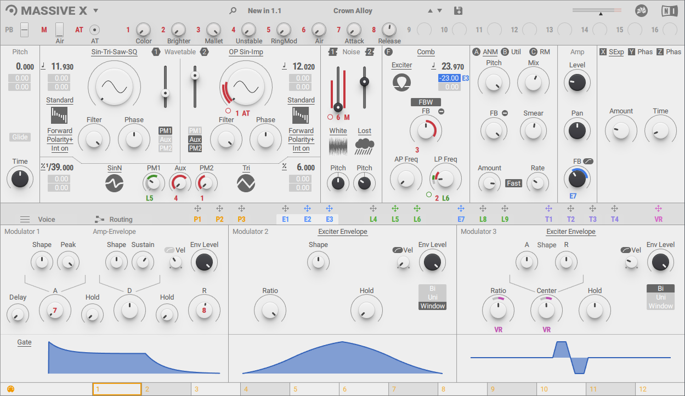
Task: Click the SinN phase modulation oscillator icon
Action: point(115,183)
